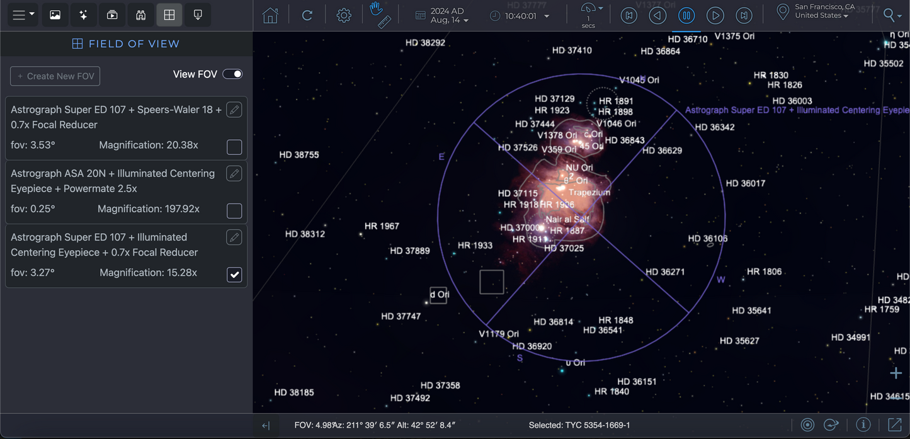
Task: Click the refresh/reset time icon
Action: [x=307, y=16]
